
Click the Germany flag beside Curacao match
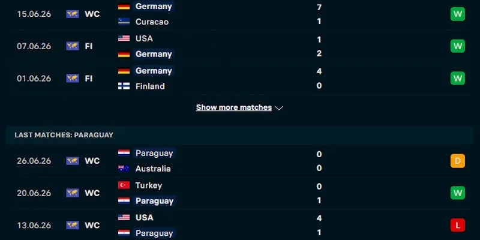(x=124, y=7)
